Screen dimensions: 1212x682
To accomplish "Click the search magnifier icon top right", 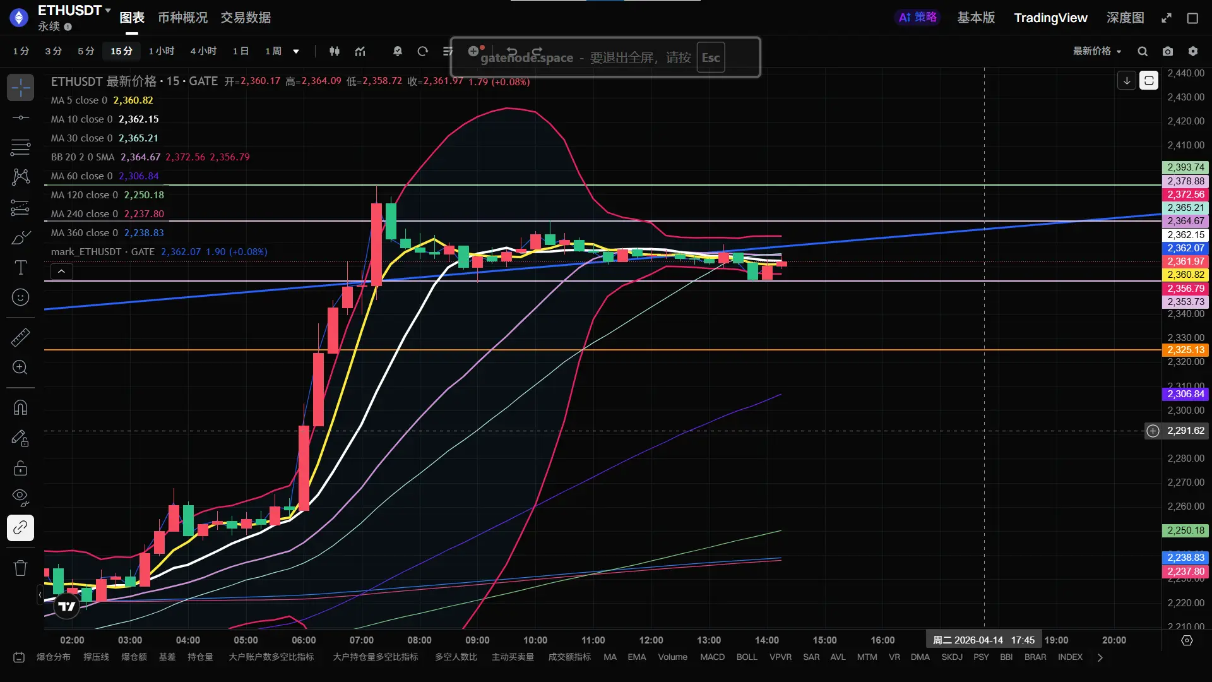I will pyautogui.click(x=1143, y=51).
